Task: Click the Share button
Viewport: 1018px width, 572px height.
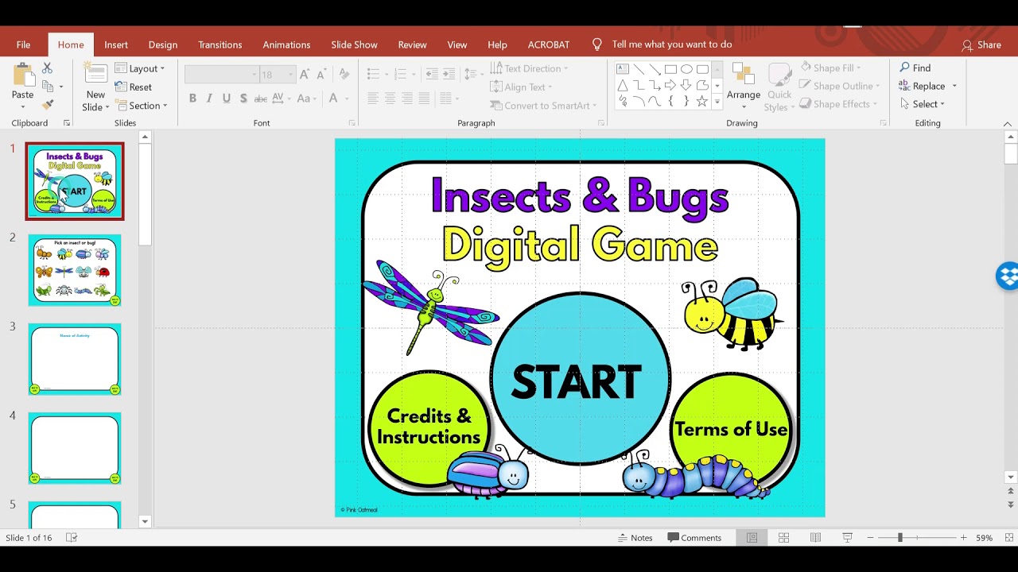Action: (981, 44)
